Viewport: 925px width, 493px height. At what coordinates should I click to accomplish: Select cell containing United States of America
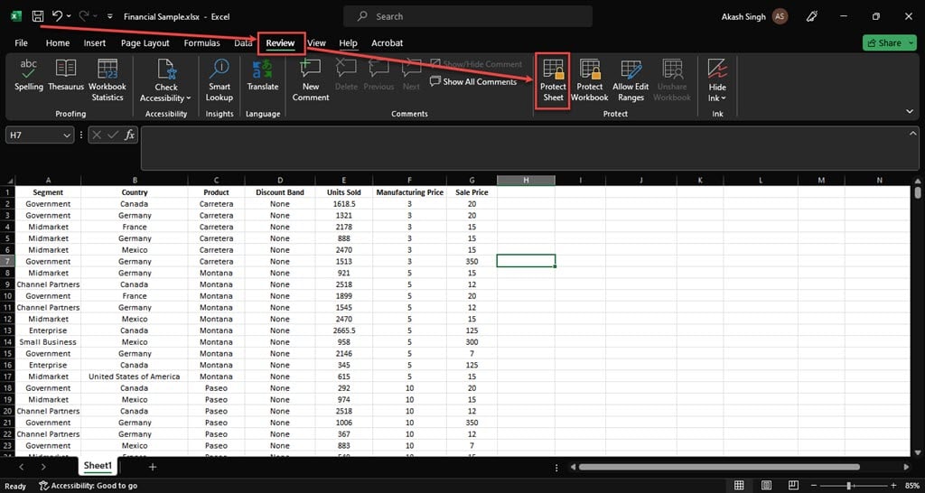[135, 377]
